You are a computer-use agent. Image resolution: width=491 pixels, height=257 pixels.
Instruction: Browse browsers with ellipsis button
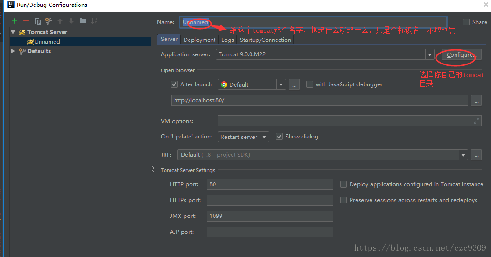tap(294, 85)
